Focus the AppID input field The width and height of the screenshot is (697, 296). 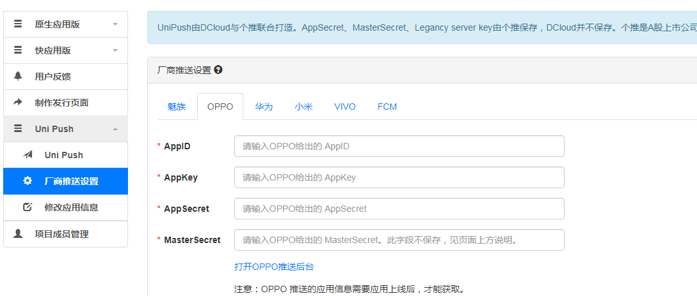[x=399, y=146]
